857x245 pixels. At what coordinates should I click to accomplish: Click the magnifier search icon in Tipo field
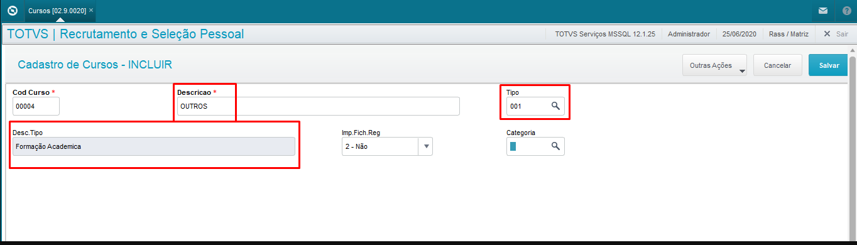point(555,106)
